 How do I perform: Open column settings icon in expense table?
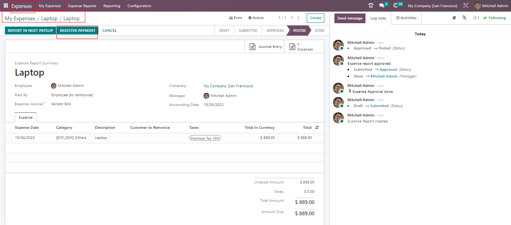tap(317, 128)
